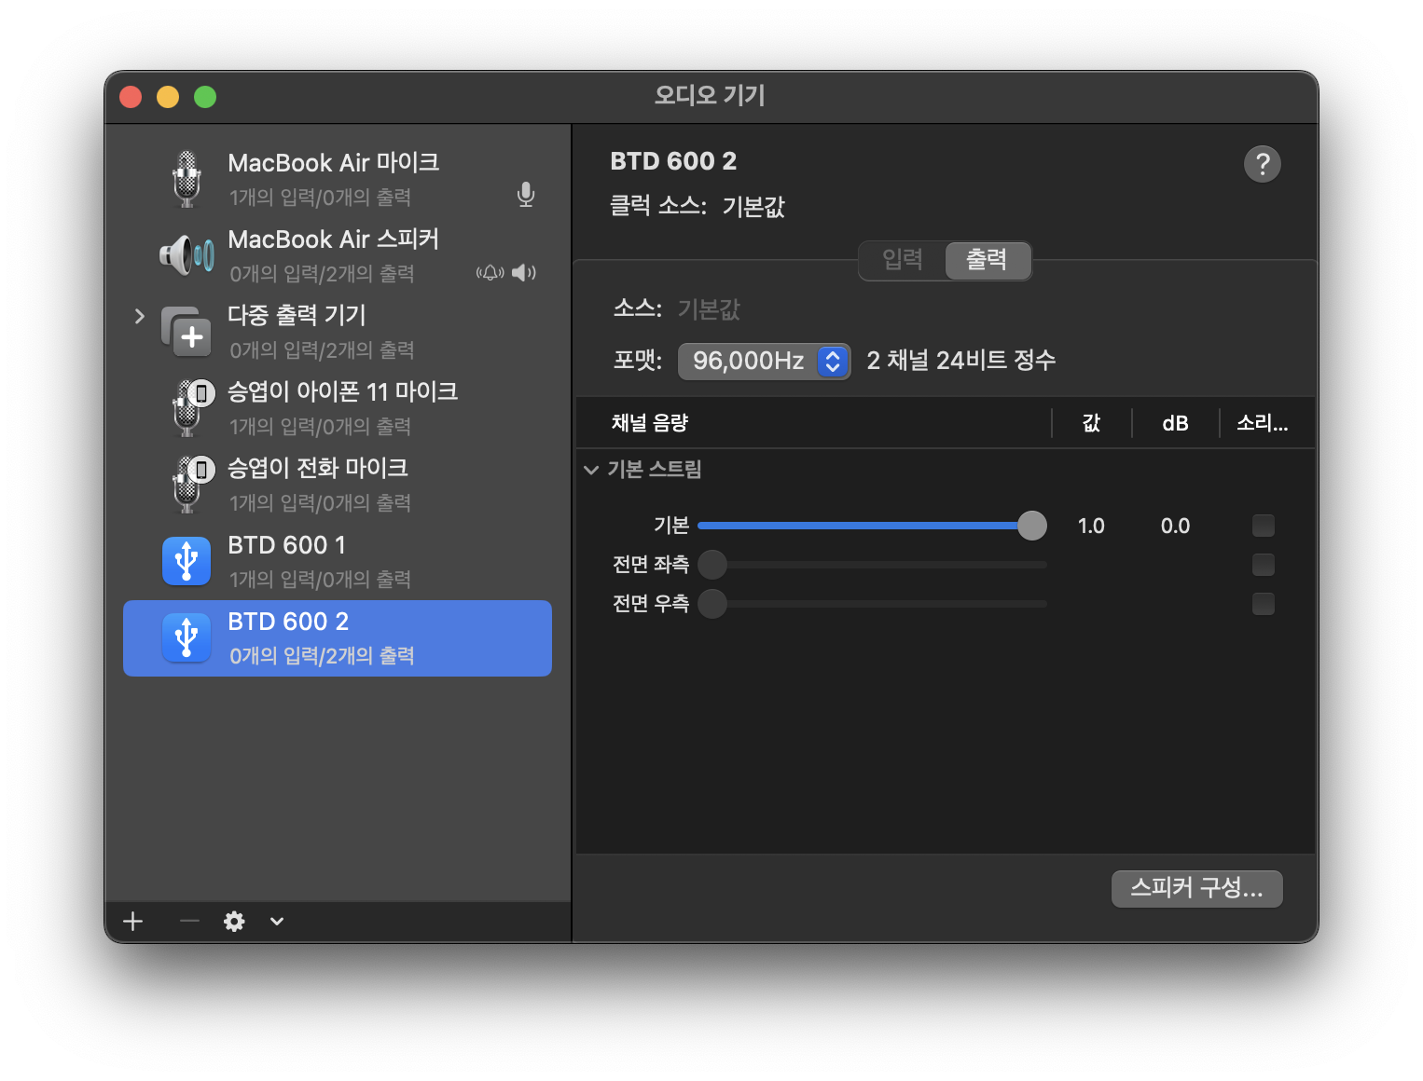This screenshot has height=1081, width=1423.
Task: Click the default sound output speaker indicator
Action: [524, 272]
